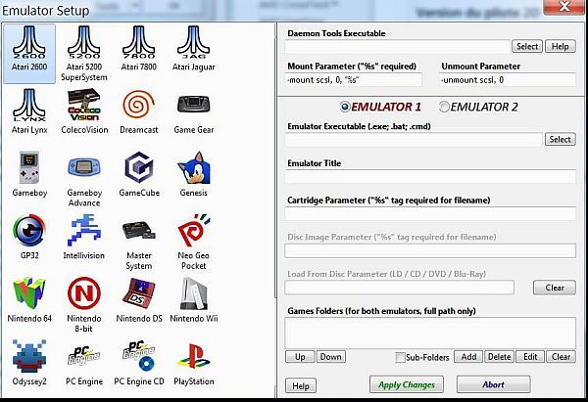Choose the Gameboy Advance icon
588x402 pixels.
coord(84,167)
